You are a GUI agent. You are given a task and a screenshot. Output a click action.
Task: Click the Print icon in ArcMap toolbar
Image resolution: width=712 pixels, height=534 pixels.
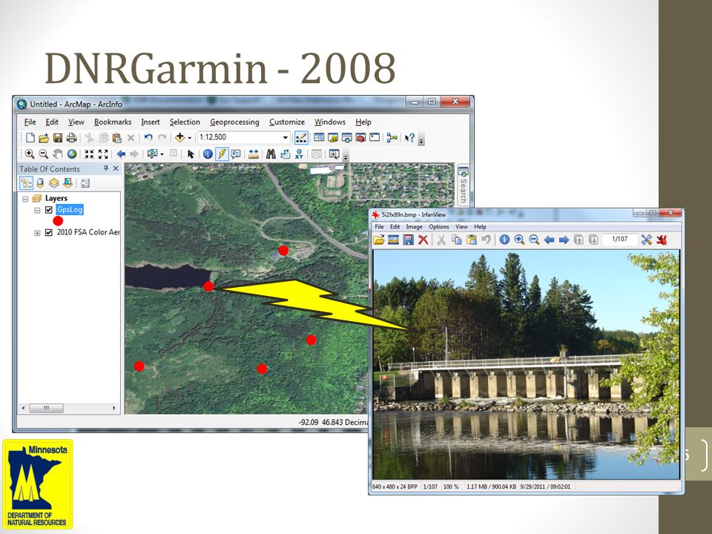pos(71,138)
